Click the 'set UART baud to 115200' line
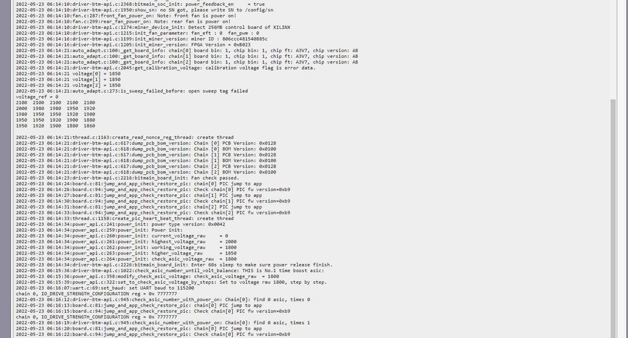This screenshot has height=338, width=628. coord(105,288)
